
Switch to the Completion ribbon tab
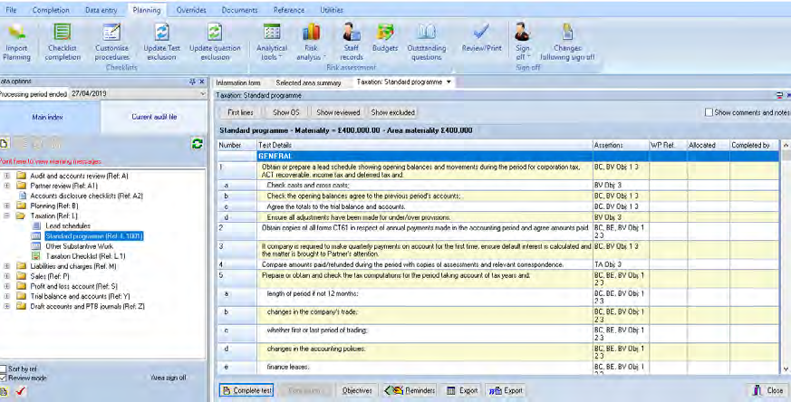tap(51, 10)
